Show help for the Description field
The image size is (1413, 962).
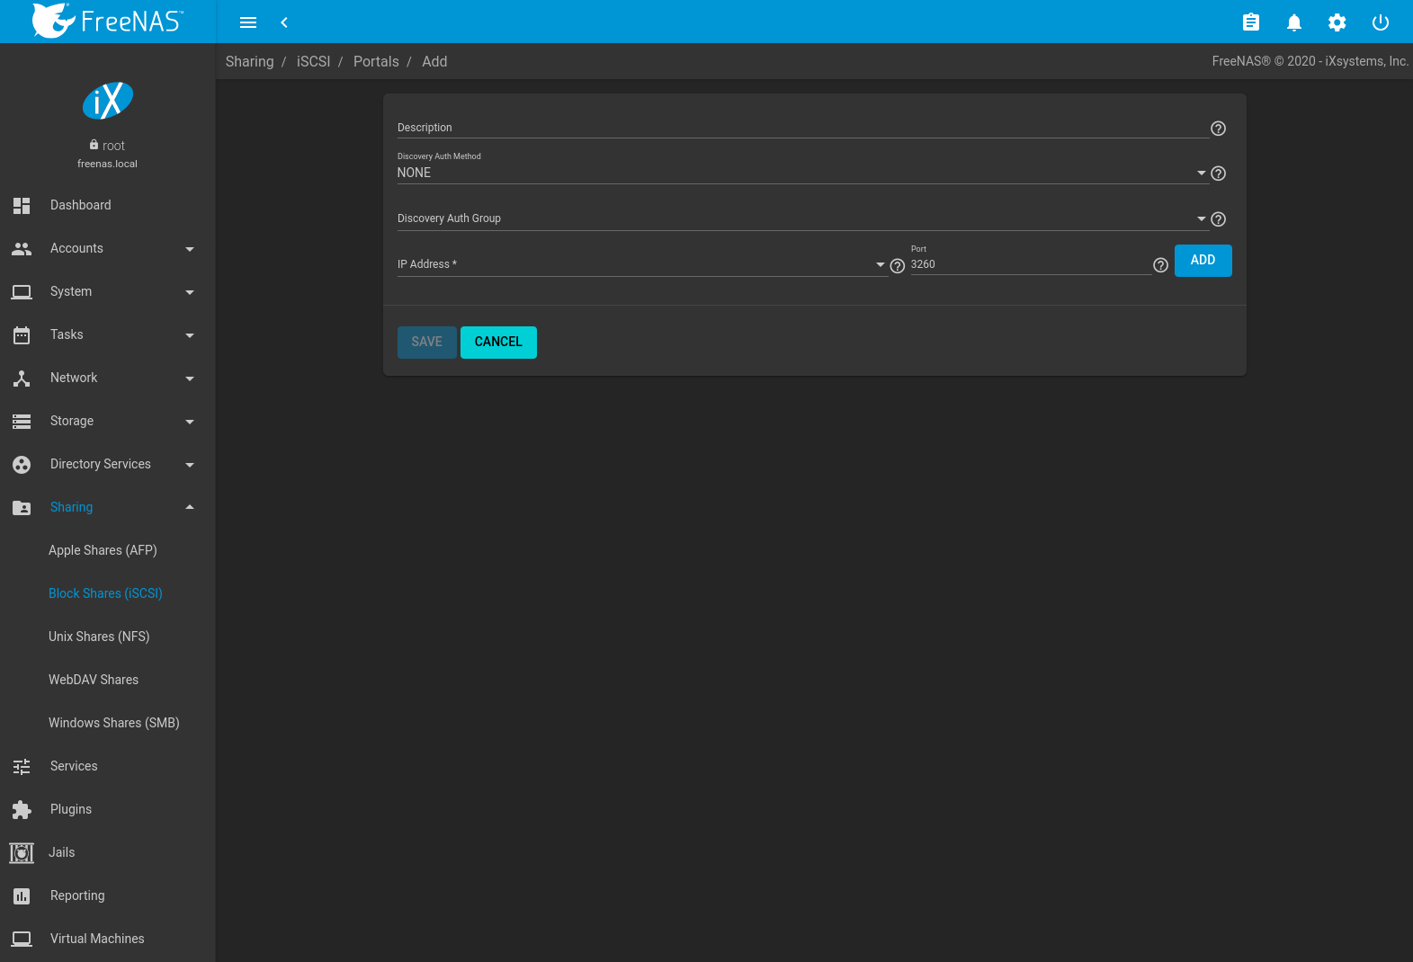(x=1218, y=129)
